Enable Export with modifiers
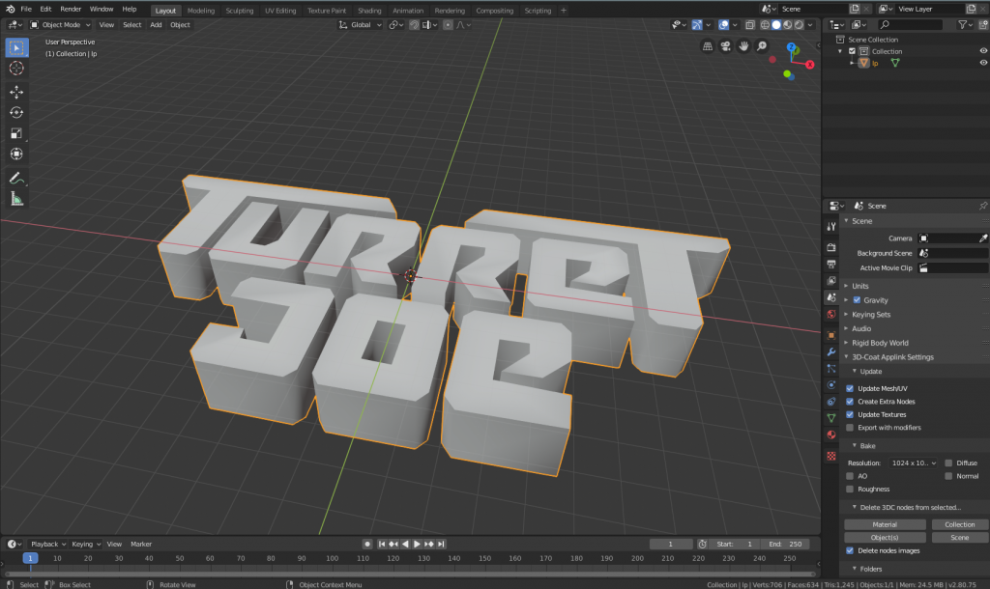This screenshot has width=990, height=589. (850, 428)
